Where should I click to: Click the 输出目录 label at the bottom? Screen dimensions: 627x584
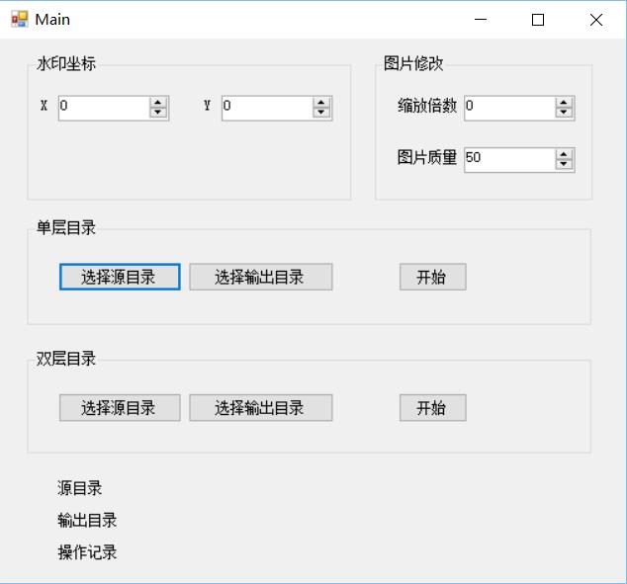pos(87,520)
